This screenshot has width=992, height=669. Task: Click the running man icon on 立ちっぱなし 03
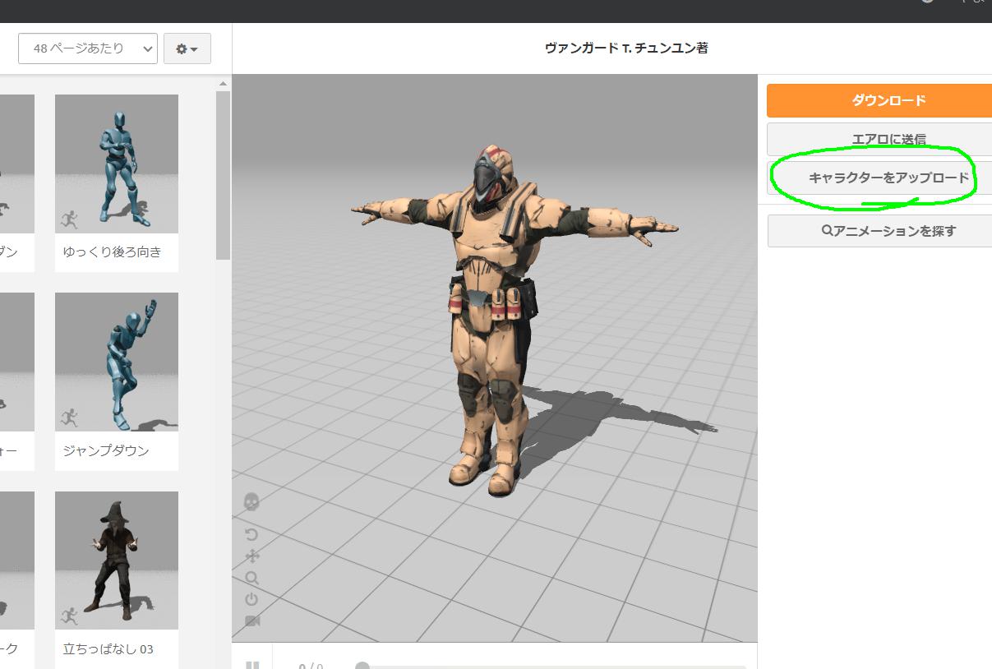pos(69,616)
